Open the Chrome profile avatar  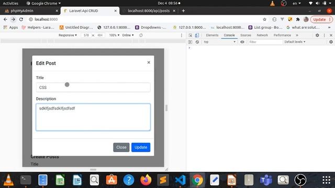306,19
